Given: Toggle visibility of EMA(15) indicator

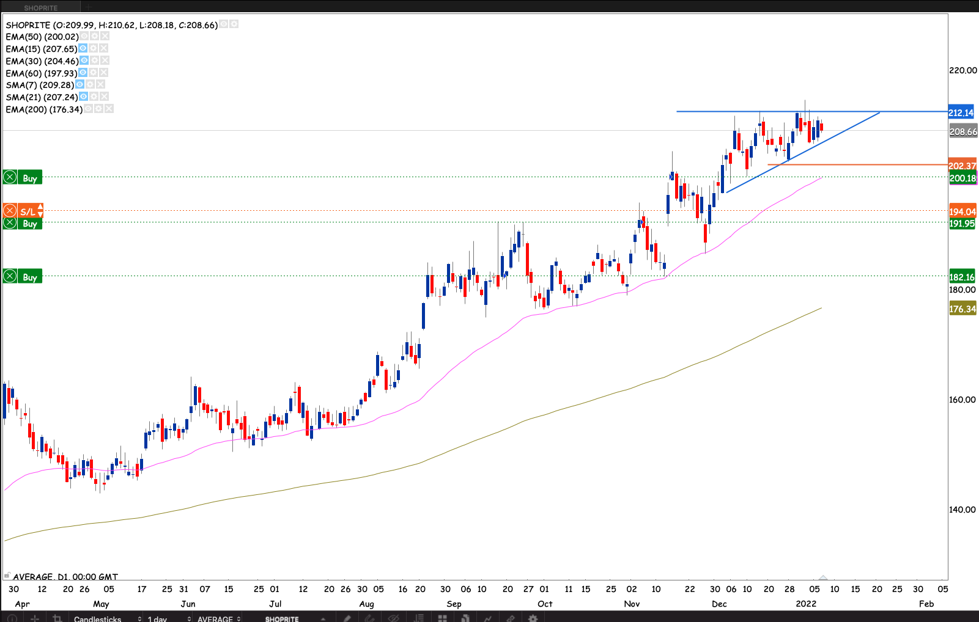Looking at the screenshot, I should click(x=83, y=48).
